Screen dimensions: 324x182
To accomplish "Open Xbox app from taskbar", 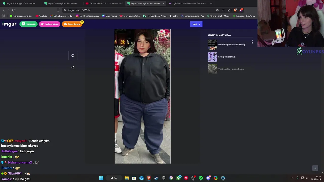I will pyautogui.click(x=179, y=178).
